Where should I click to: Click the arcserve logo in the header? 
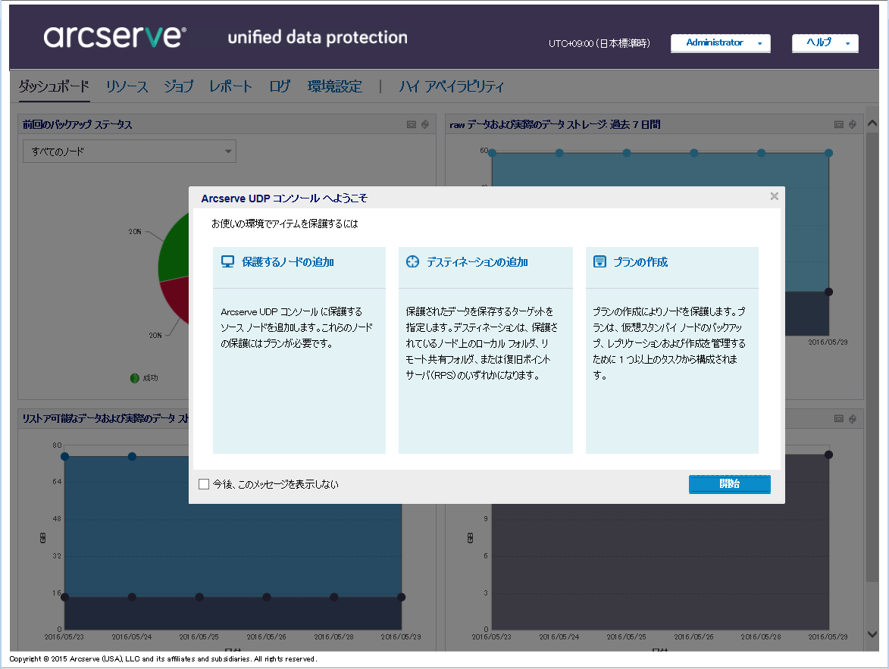coord(114,37)
